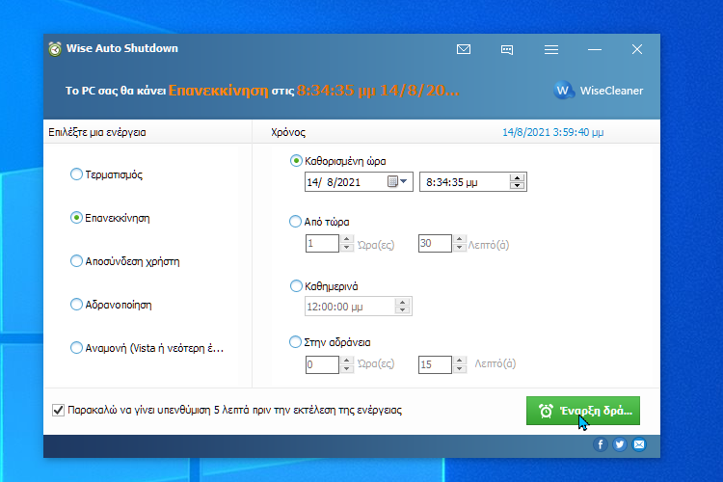Screen dimensions: 723x482
Task: Open the feedback chat icon in title bar
Action: pos(507,49)
